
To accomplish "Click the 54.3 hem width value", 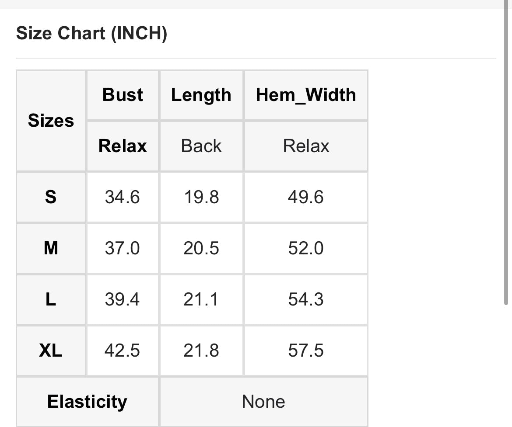I will (305, 299).
